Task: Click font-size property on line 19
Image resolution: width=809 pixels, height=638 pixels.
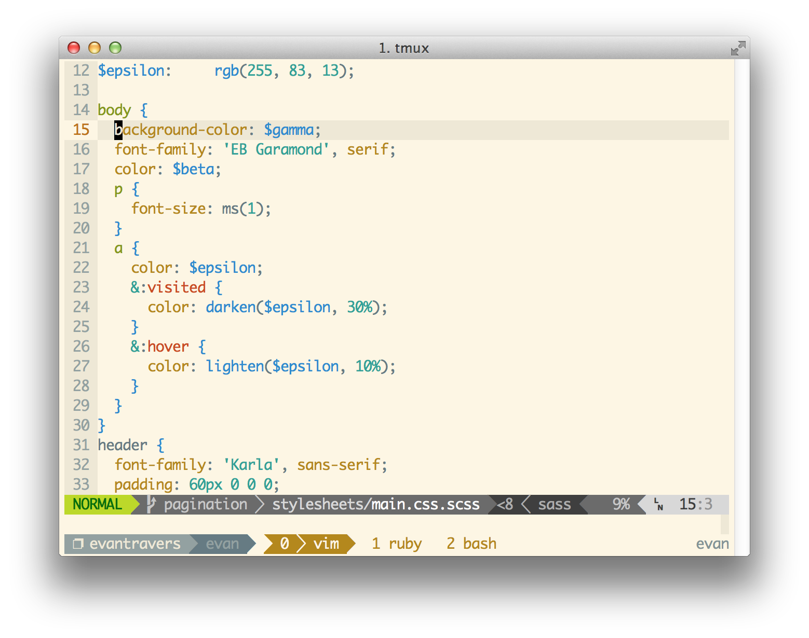Action: point(168,209)
